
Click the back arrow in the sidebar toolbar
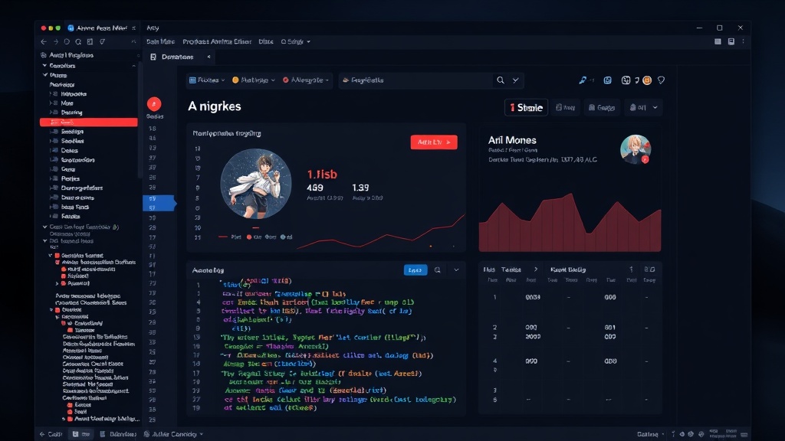pos(44,42)
